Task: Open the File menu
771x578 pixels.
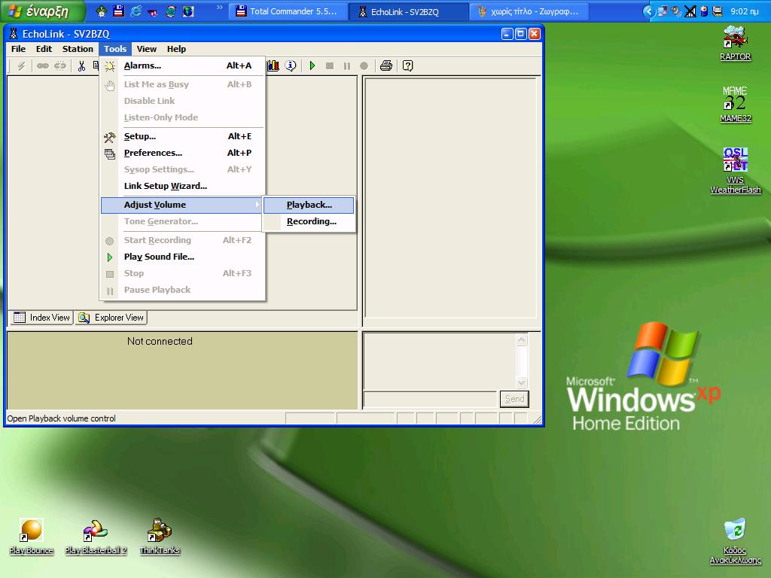Action: (x=18, y=49)
